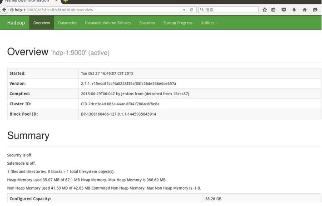Open the chat bubble icon in toolbar

[315, 10]
